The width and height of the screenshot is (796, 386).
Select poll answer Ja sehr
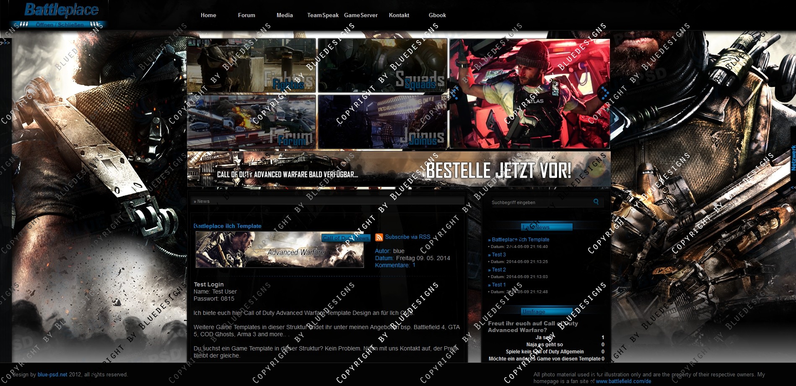pos(544,337)
